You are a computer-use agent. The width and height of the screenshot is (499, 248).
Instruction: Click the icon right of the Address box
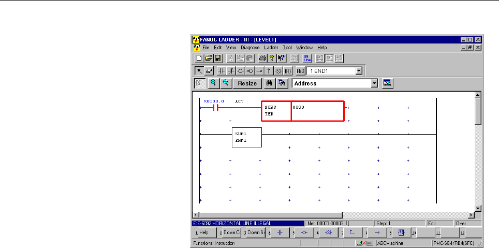[x=387, y=83]
